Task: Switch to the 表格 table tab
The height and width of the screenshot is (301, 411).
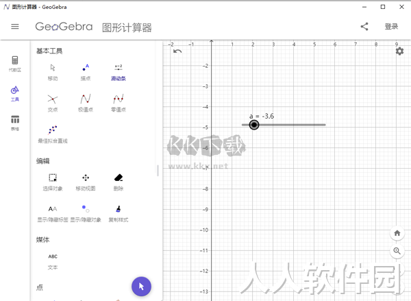Action: pyautogui.click(x=15, y=123)
